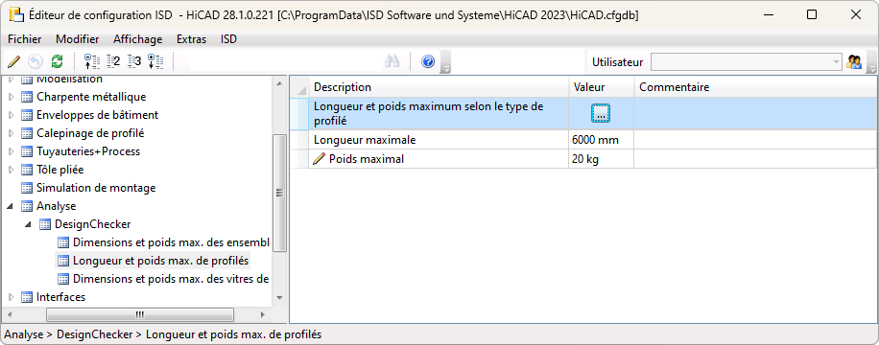Click the Charpente métallique tree label
Image resolution: width=879 pixels, height=345 pixels.
(91, 97)
